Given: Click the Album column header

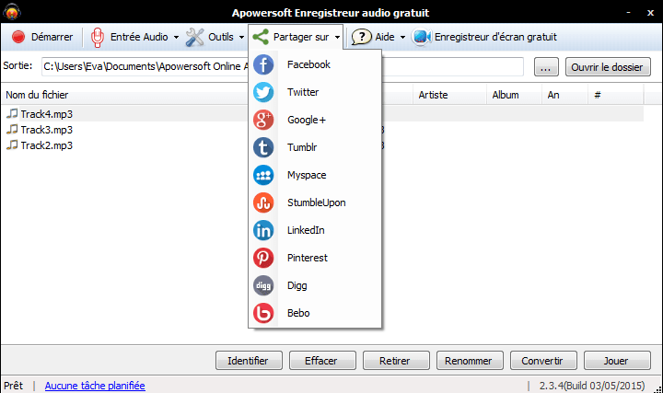Looking at the screenshot, I should point(514,95).
